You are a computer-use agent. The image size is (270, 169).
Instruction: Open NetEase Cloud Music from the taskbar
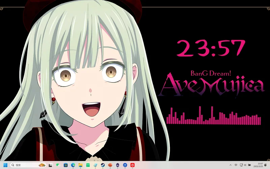coord(132,165)
